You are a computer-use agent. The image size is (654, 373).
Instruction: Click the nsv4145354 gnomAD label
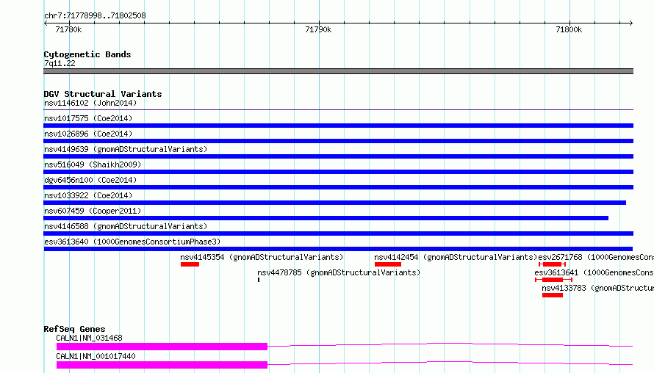(x=262, y=257)
